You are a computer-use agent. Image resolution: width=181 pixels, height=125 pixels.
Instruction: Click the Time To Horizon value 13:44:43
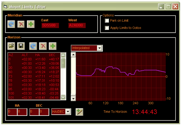click(144, 112)
